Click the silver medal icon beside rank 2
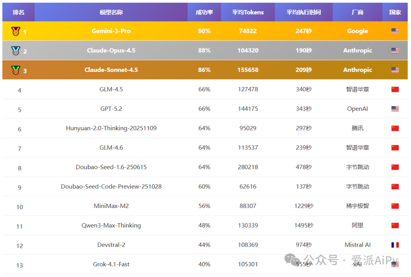 [x=16, y=51]
